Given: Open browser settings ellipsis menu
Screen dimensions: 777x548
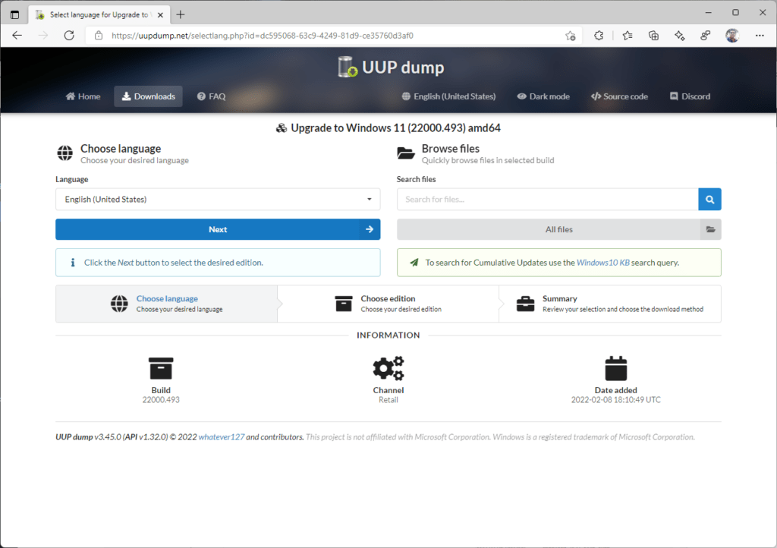Looking at the screenshot, I should (x=760, y=35).
